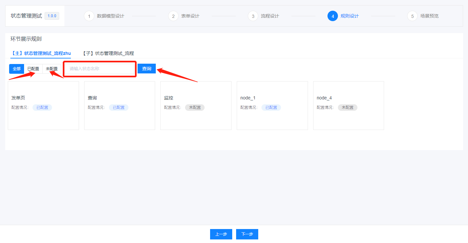Click the 场景预览 step label
Viewport: 468px width, 243px height.
(x=429, y=16)
